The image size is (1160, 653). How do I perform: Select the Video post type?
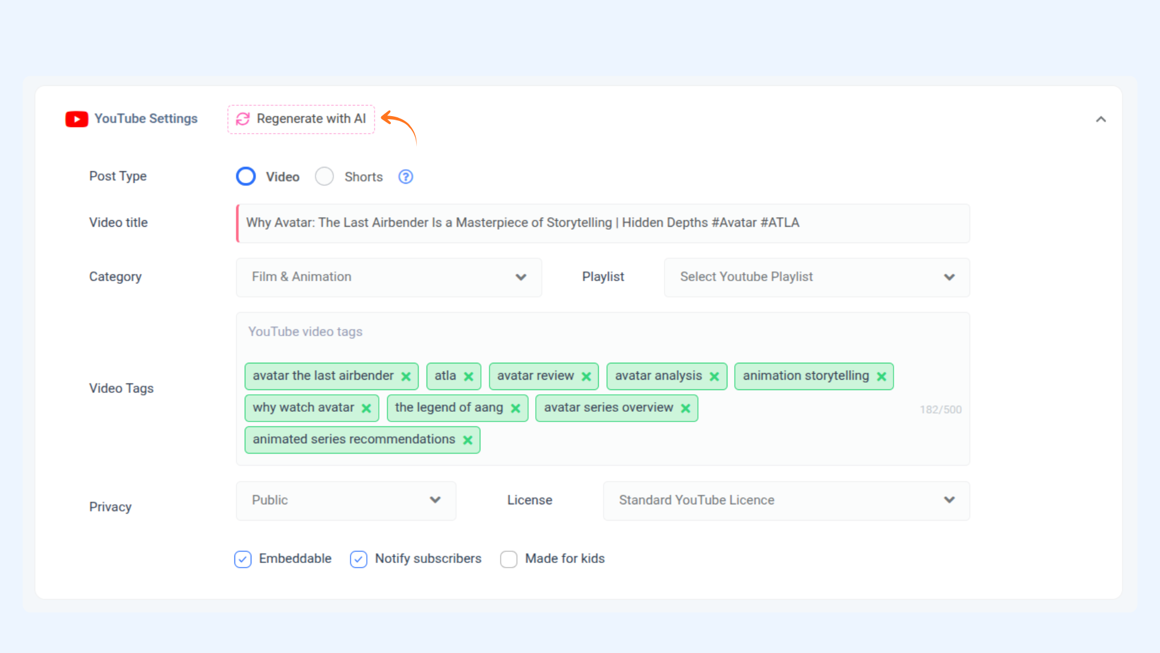click(x=246, y=177)
